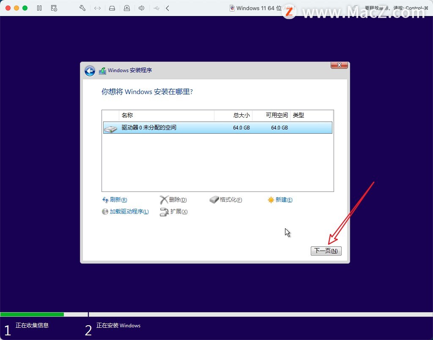Select Drive 0 unallocated space row

pos(218,127)
